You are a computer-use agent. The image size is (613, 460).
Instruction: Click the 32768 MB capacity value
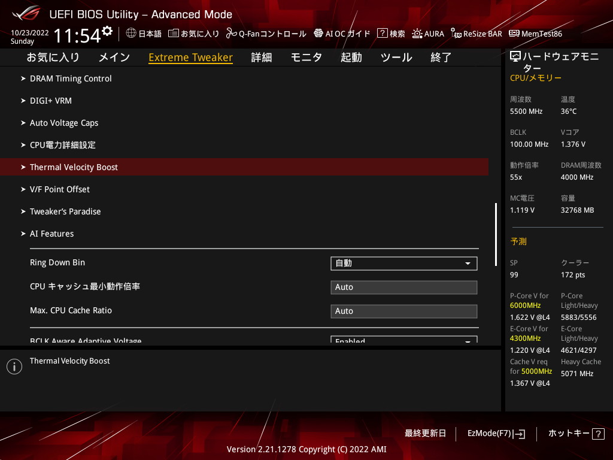[x=578, y=210]
